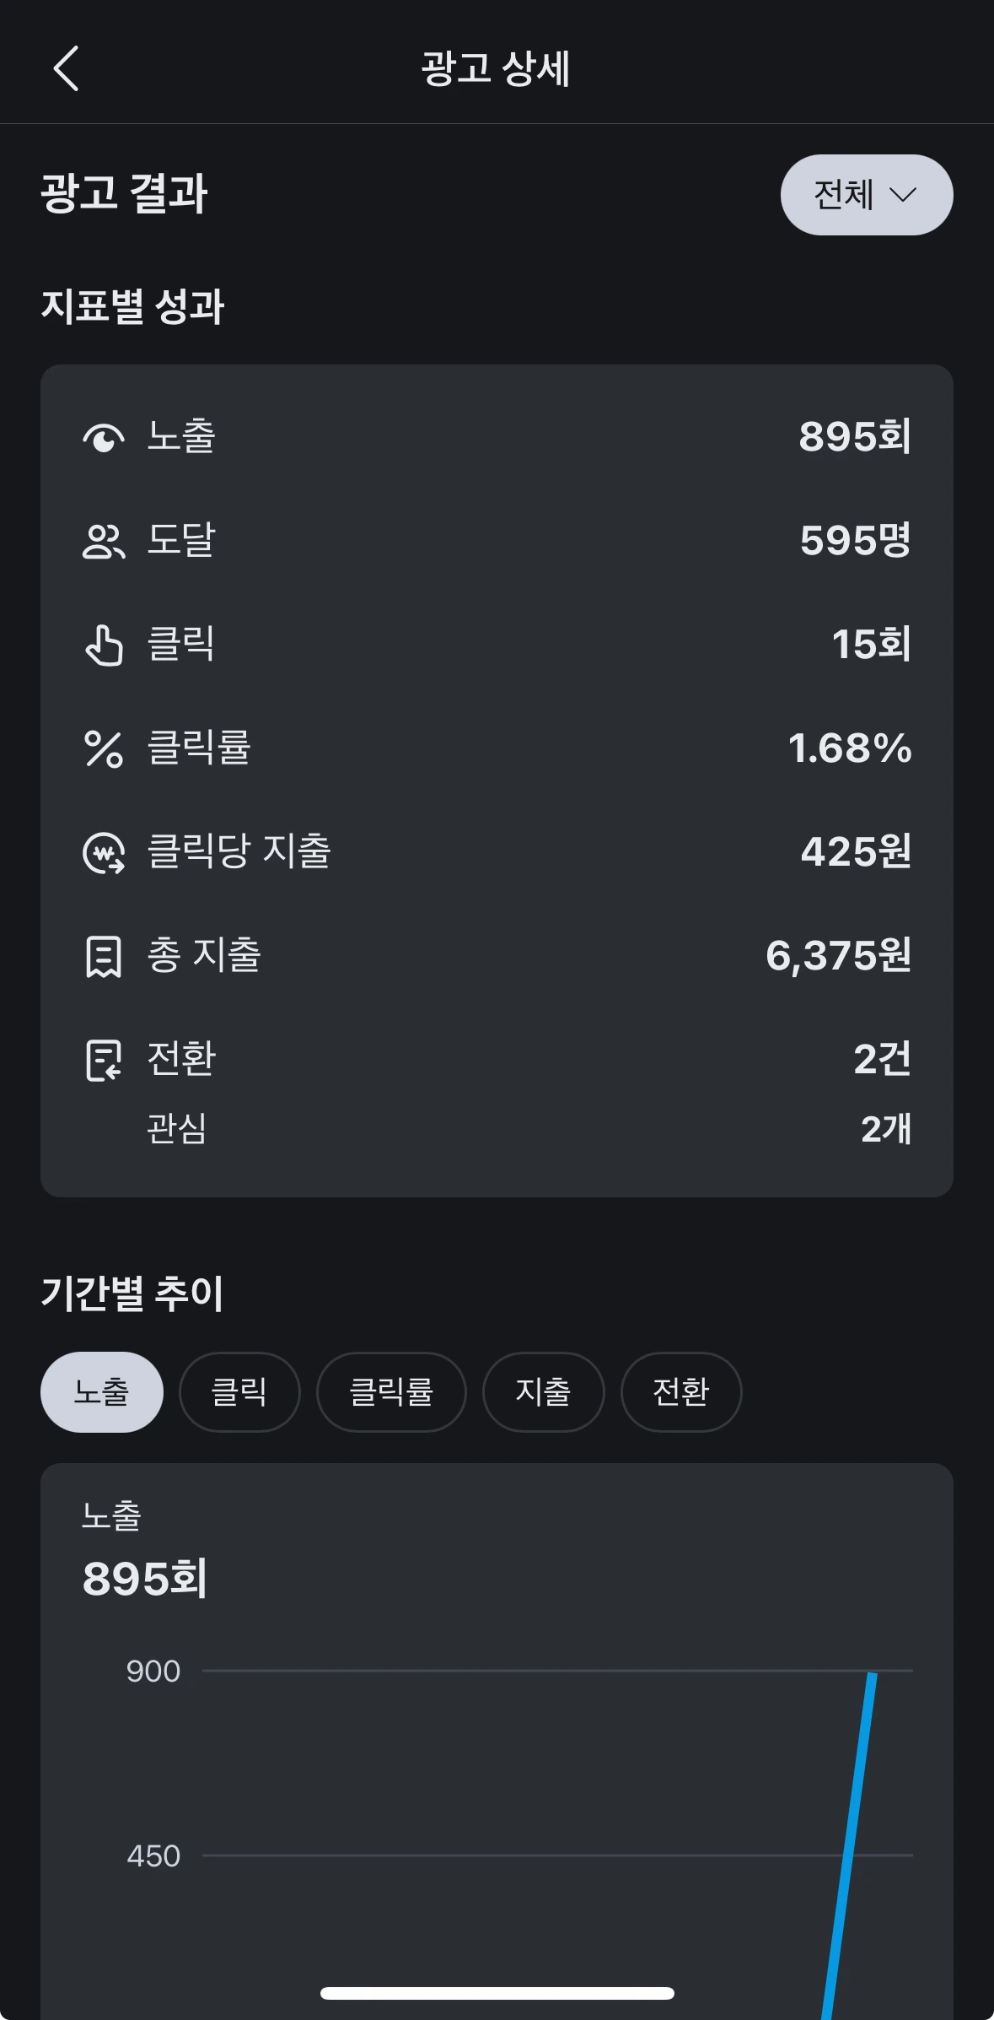This screenshot has height=2020, width=994.
Task: Show 지출 trend in the chart
Action: point(543,1392)
